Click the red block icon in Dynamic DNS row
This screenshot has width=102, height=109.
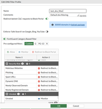tap(39, 81)
